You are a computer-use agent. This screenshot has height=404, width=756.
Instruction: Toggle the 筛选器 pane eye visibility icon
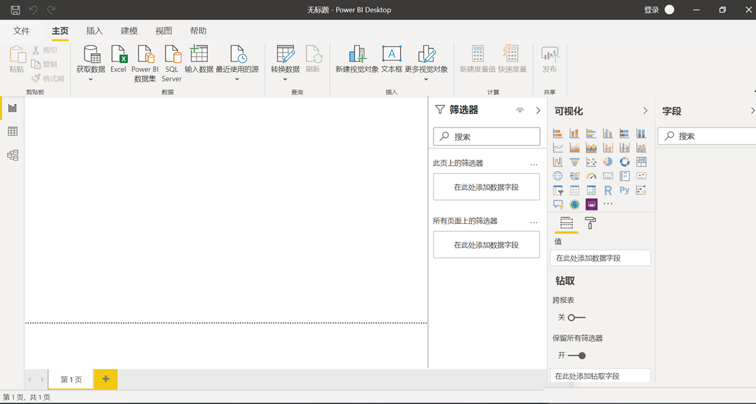pyautogui.click(x=520, y=110)
